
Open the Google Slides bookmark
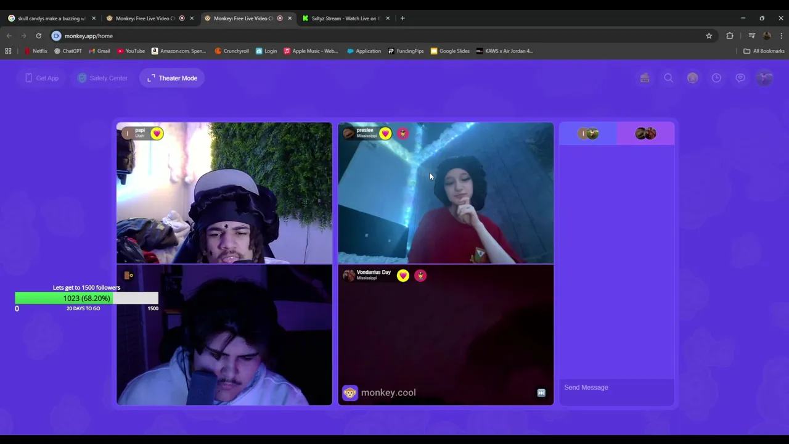click(450, 51)
